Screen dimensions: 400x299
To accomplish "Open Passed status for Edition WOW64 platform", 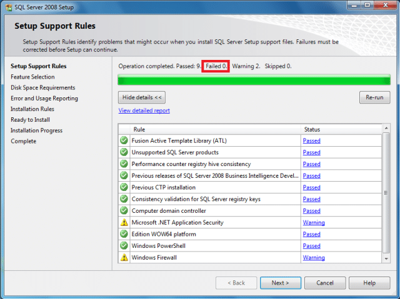I will [x=311, y=234].
